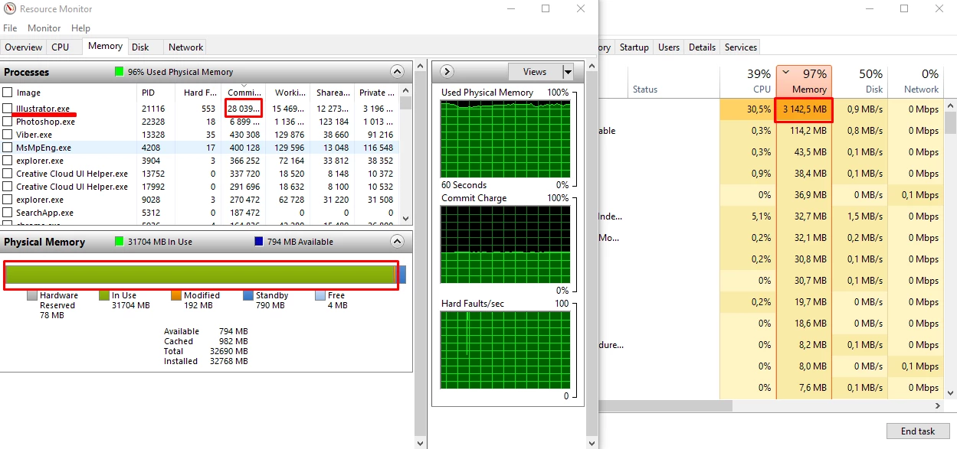Select the Illustrator.exe process row name

(42, 109)
